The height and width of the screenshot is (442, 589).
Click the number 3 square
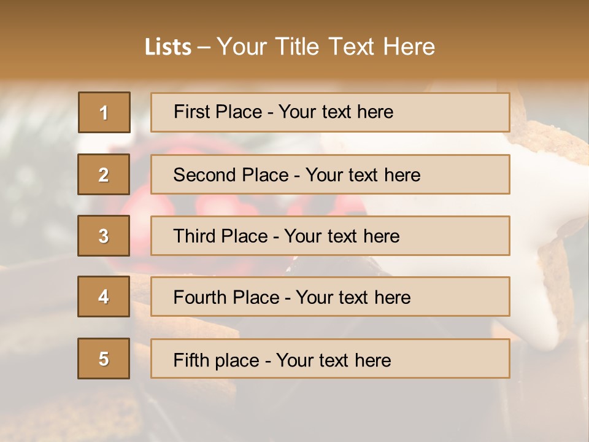pyautogui.click(x=104, y=236)
